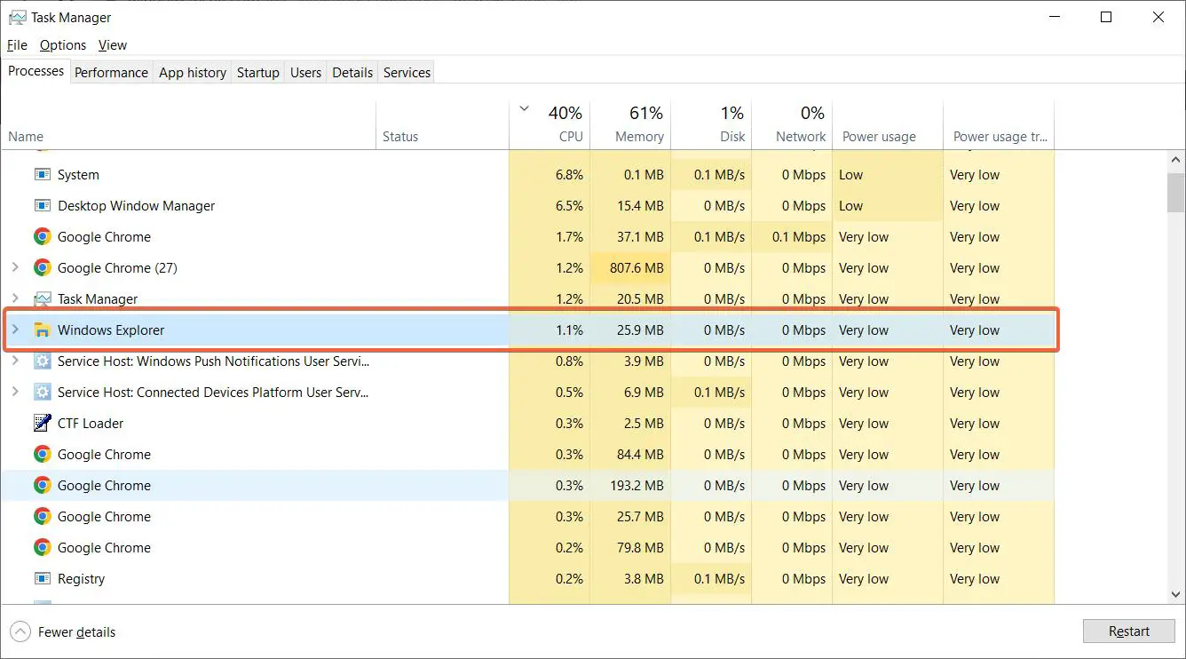Click the process list scrollbar thumb
Image resolution: width=1186 pixels, height=659 pixels.
click(1176, 193)
